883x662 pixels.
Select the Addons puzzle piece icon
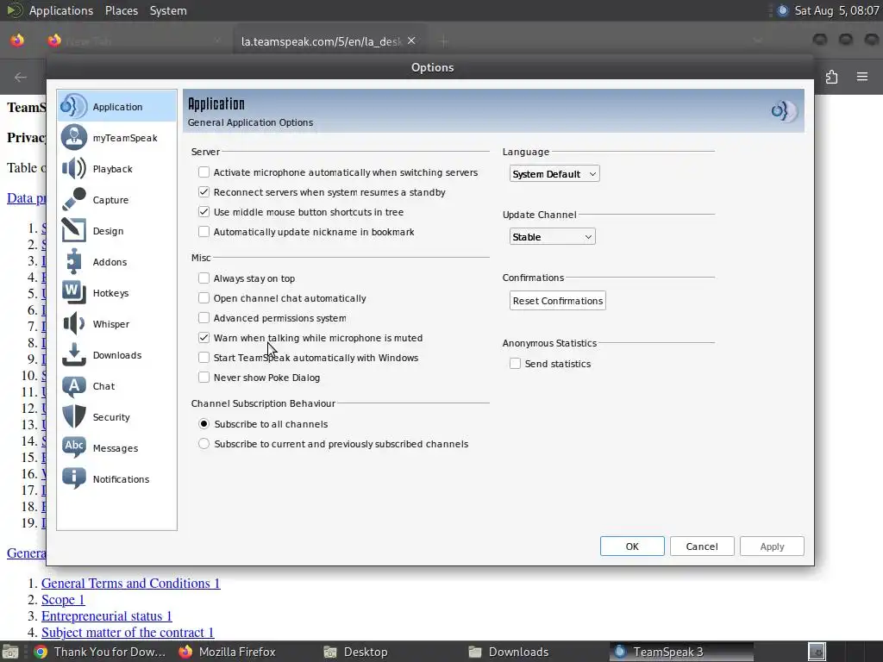click(74, 261)
